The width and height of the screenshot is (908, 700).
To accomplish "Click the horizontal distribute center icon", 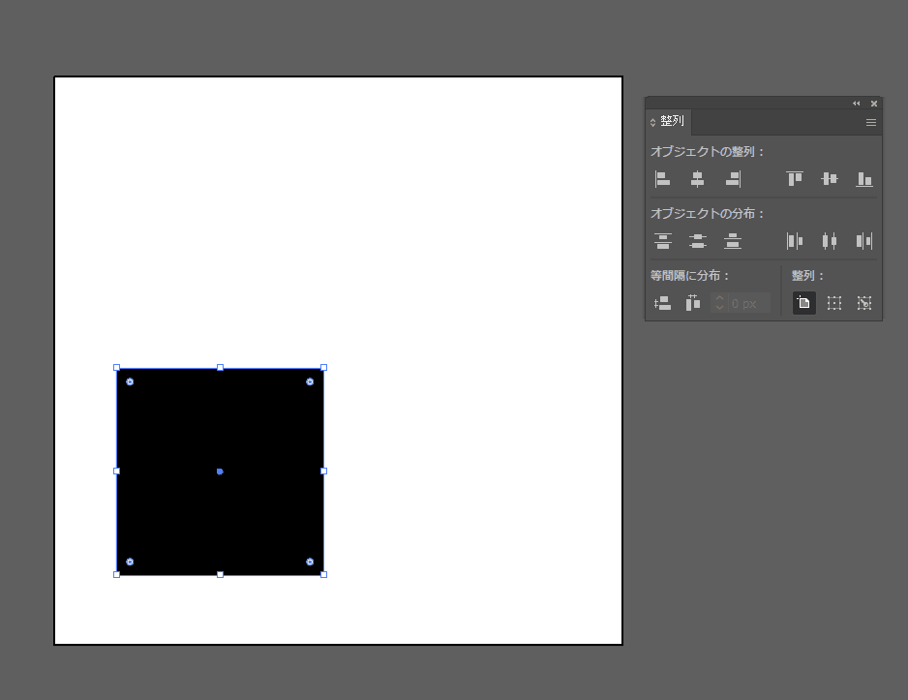I will (x=830, y=241).
